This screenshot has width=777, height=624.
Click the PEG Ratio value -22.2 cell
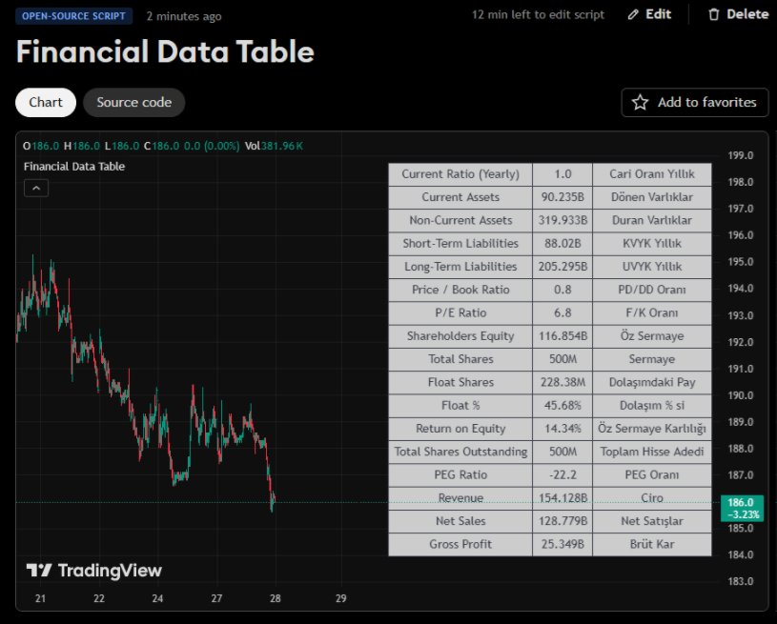562,474
